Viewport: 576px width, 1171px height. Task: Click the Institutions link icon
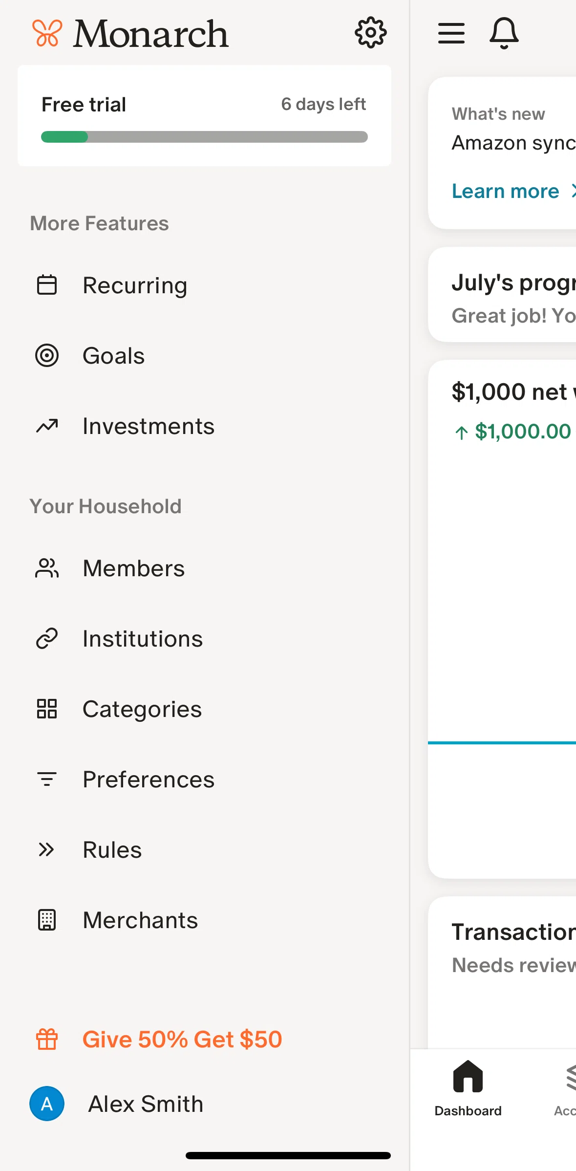(x=47, y=638)
